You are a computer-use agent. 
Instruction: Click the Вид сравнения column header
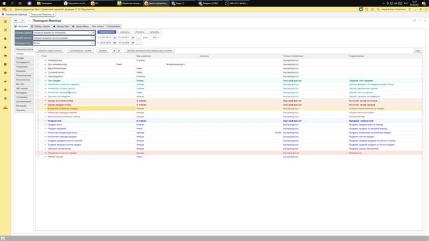tap(144, 56)
